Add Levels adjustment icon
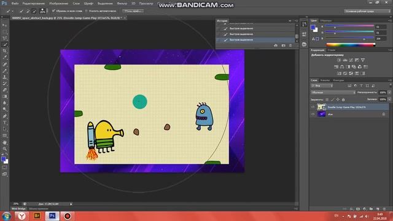Image resolution: width=393 pixels, height=221 pixels. pos(345,60)
